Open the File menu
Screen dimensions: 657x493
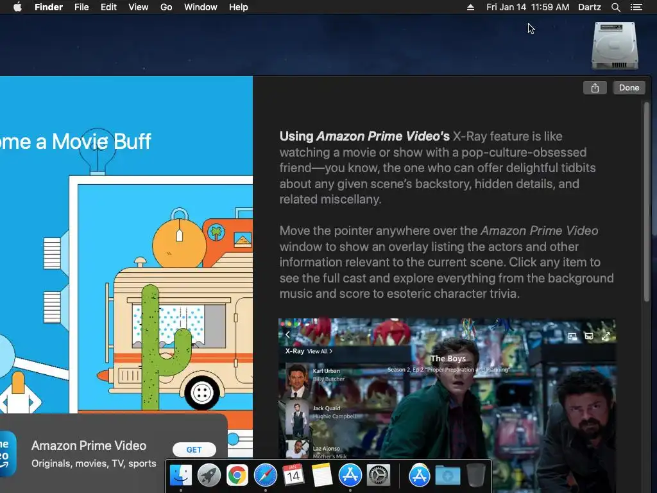pos(81,7)
